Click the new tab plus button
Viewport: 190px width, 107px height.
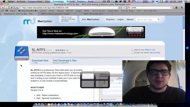pos(183,14)
